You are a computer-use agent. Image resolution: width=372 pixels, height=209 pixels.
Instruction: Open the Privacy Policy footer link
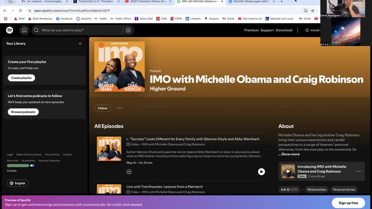tap(52, 154)
